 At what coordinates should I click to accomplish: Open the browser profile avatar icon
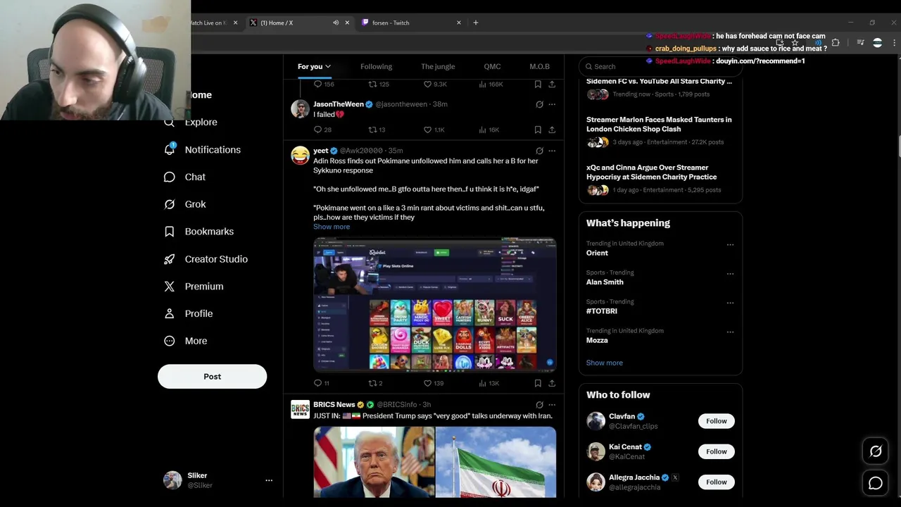877,43
